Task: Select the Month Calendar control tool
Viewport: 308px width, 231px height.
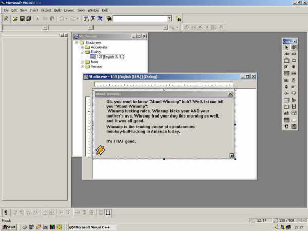Action: tap(286, 120)
